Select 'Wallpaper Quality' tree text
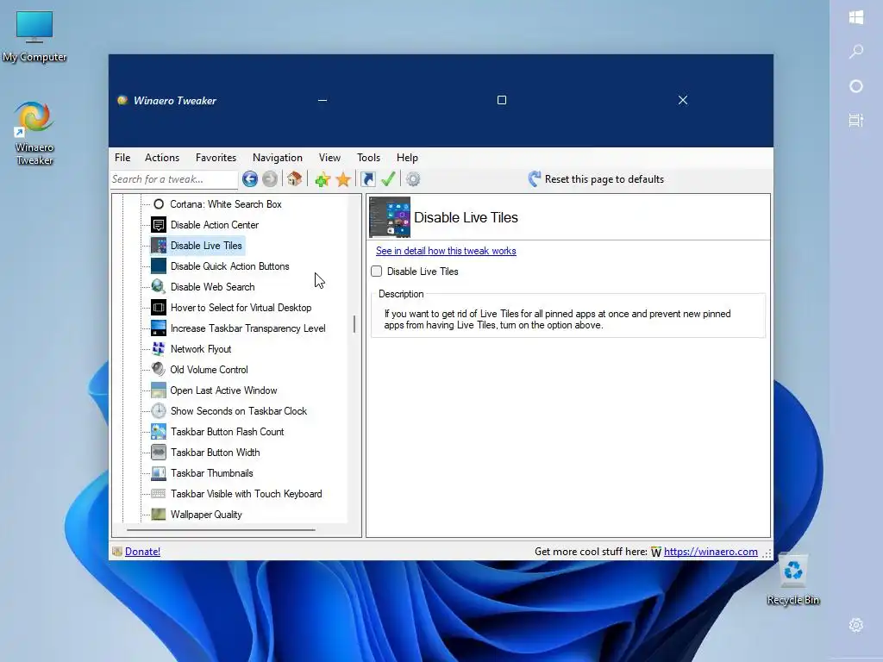Screen dimensions: 883x662 (206, 514)
